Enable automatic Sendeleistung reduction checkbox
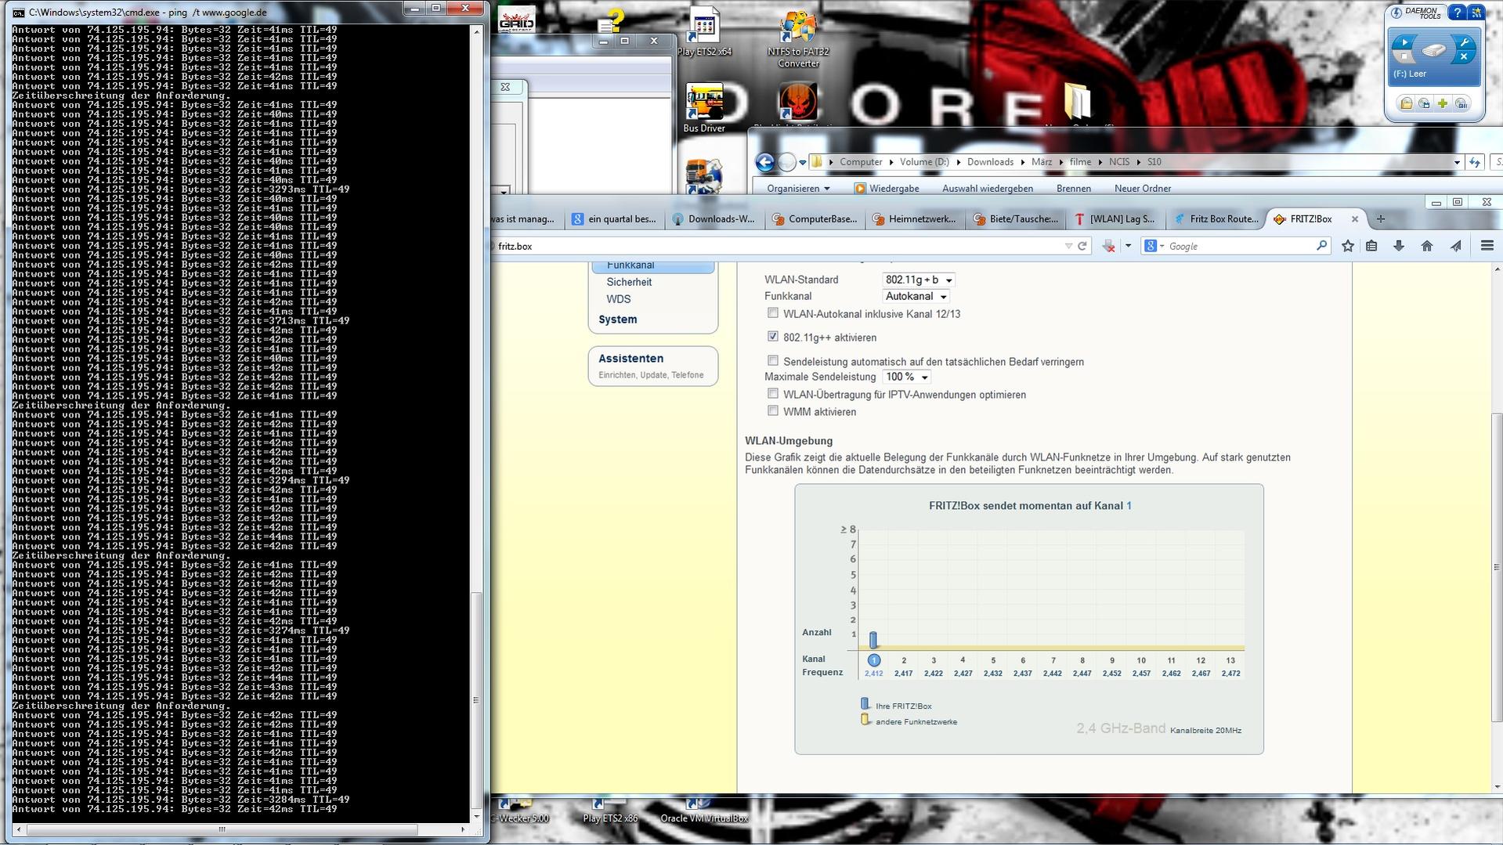The image size is (1503, 845). coord(773,361)
